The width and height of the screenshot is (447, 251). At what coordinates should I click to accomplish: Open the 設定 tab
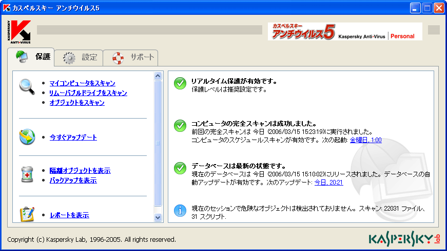pos(79,58)
